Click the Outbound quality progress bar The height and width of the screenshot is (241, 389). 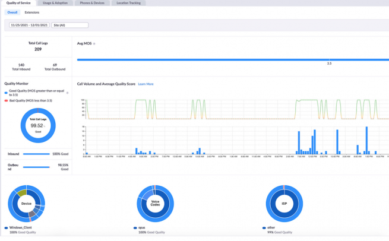coord(36,167)
